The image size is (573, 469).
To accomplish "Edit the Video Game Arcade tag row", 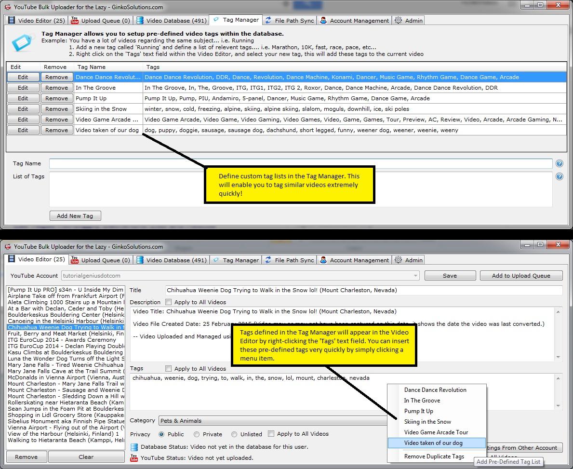I will click(x=23, y=120).
